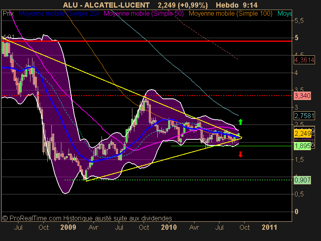Click the green up arrow marker
321x241 pixels.
click(240, 122)
